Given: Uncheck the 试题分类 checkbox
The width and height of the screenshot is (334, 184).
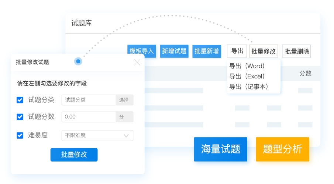Looking at the screenshot, I should tap(20, 100).
